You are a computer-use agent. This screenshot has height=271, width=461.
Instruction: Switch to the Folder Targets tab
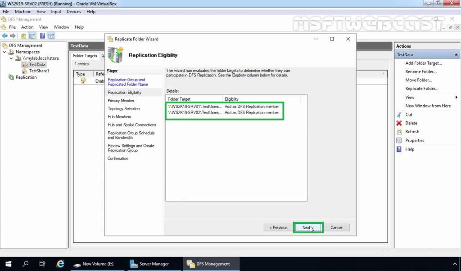85,55
